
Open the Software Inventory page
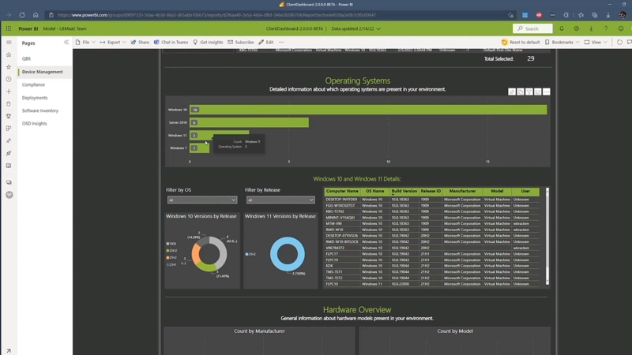pyautogui.click(x=40, y=110)
